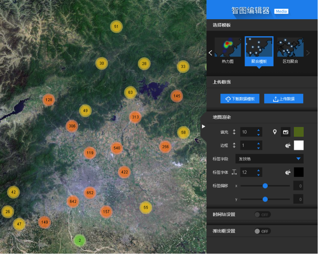The width and height of the screenshot is (318, 254).
Task: Decrease the 边框 value
Action: (259, 148)
